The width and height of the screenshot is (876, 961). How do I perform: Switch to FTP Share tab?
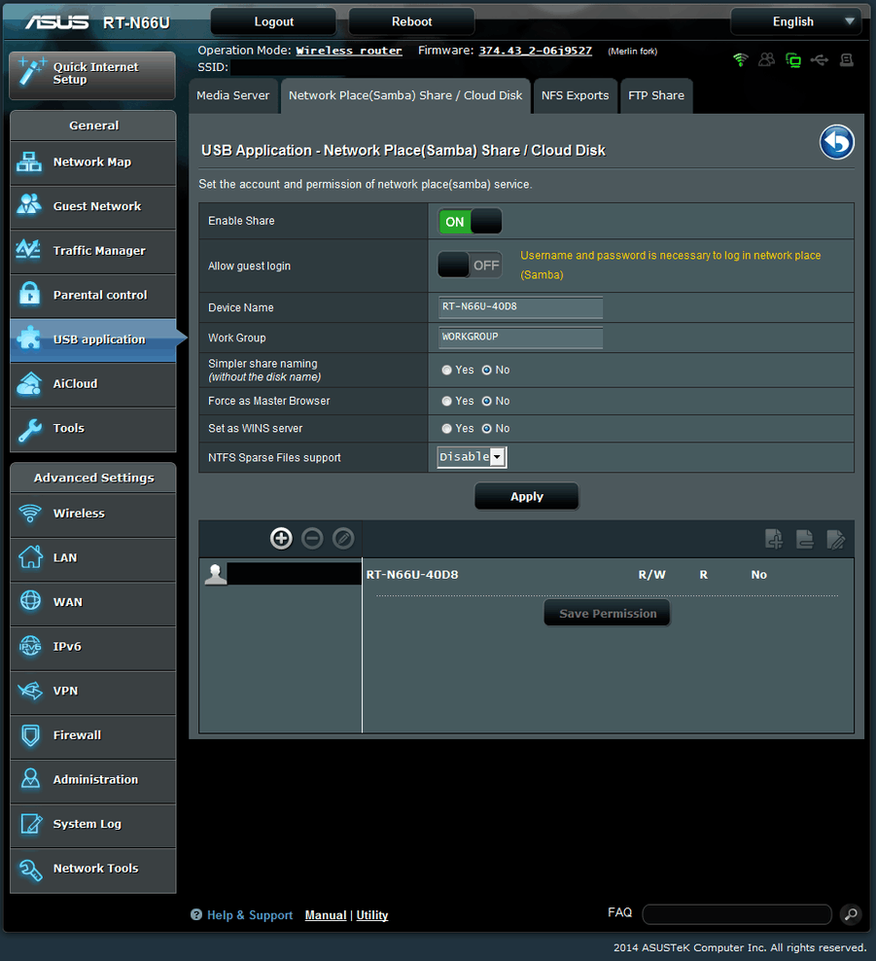[x=656, y=95]
